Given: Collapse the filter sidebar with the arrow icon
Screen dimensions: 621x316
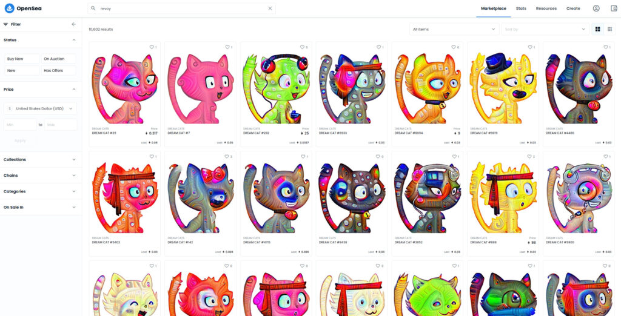Looking at the screenshot, I should pos(73,24).
